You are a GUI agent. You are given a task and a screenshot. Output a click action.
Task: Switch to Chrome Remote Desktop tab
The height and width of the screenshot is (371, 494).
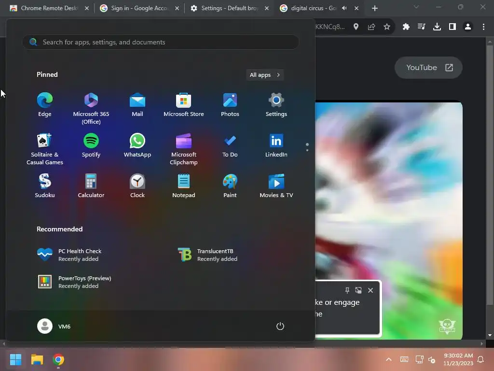pyautogui.click(x=50, y=8)
